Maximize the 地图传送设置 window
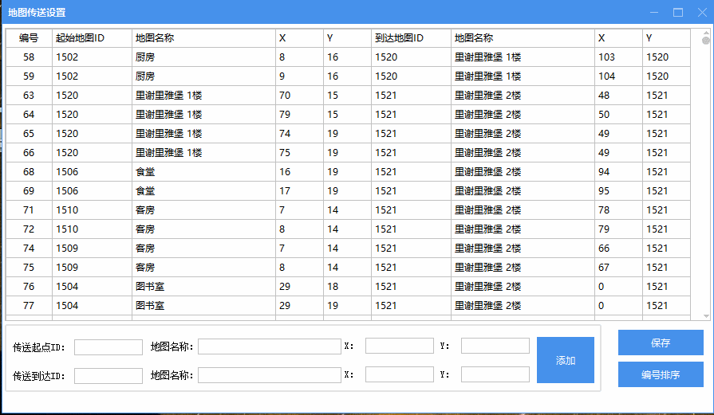 pos(678,13)
